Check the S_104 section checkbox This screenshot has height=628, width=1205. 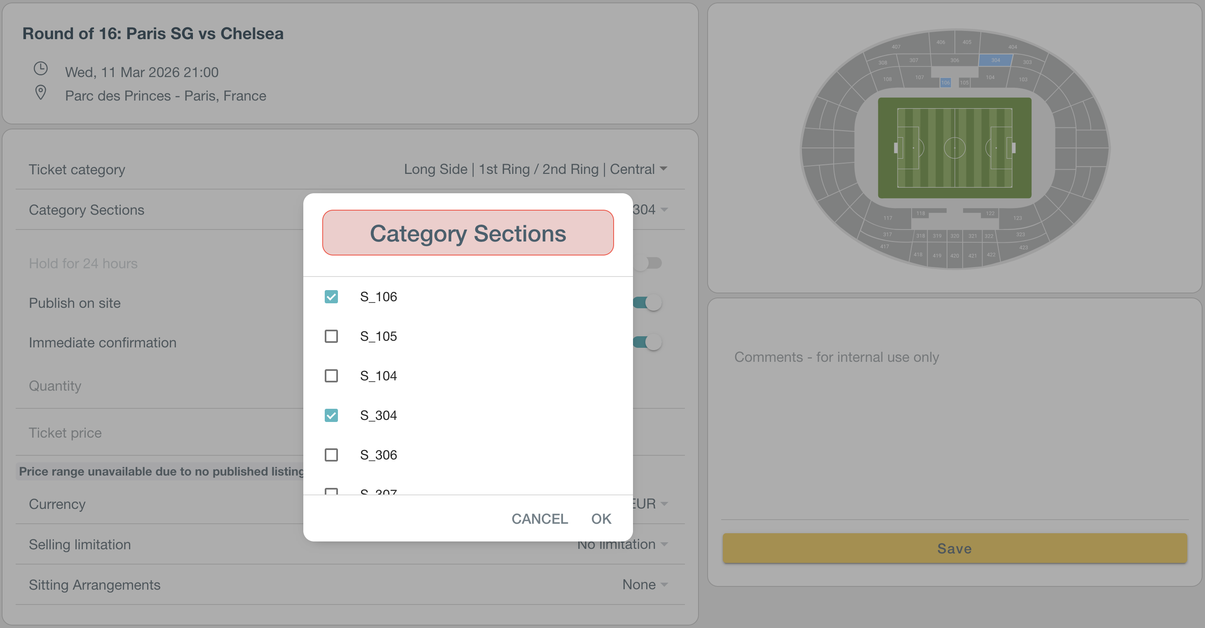[x=331, y=375]
